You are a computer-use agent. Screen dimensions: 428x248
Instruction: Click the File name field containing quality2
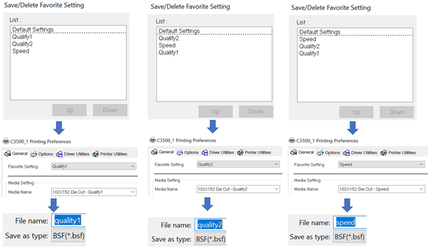pyautogui.click(x=211, y=225)
